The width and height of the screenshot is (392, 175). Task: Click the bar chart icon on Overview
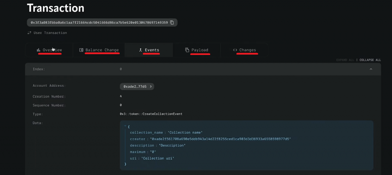click(38, 50)
